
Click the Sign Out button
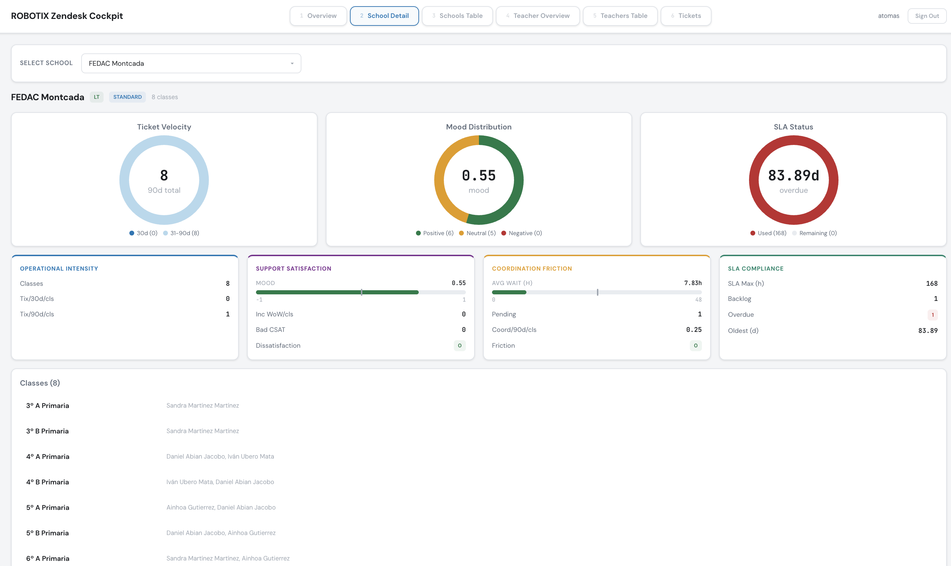click(927, 15)
